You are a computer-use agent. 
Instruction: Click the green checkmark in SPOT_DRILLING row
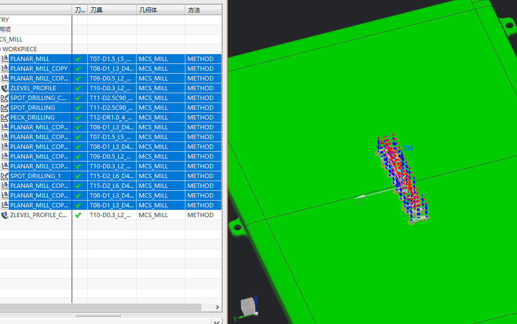(x=78, y=108)
